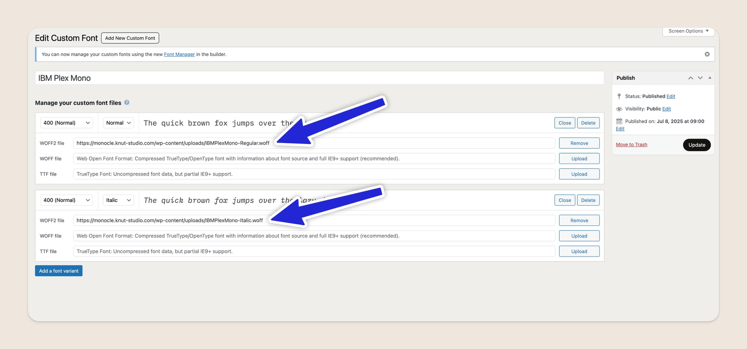The image size is (747, 349).
Task: Open the Font Manager link
Action: coord(179,54)
